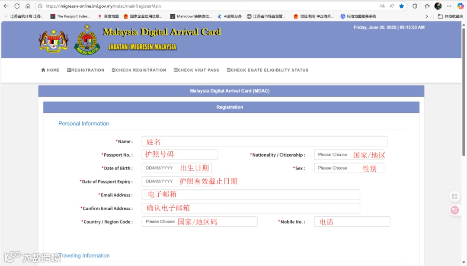
Task: Click Confirm Email Address field
Action: (251, 208)
